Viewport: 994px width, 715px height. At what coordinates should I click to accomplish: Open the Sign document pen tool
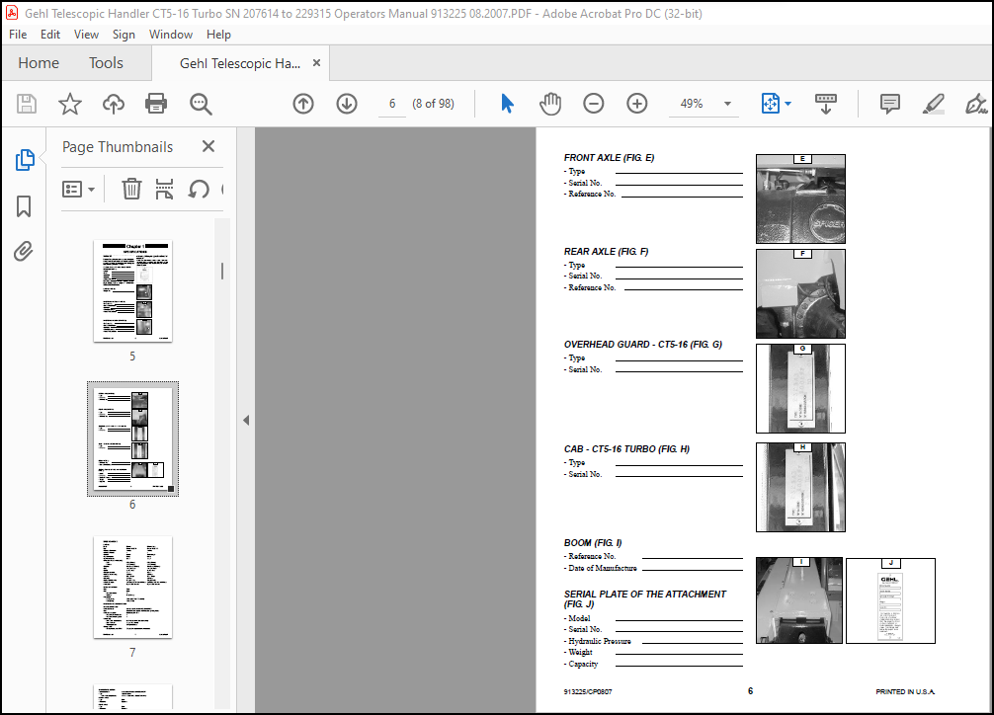[x=976, y=104]
